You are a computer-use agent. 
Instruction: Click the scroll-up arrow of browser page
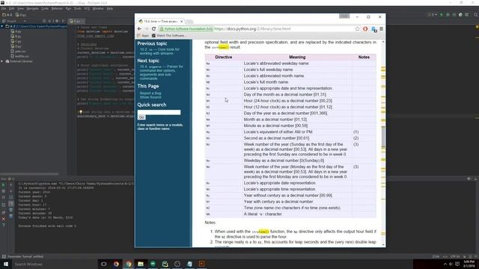tap(383, 42)
